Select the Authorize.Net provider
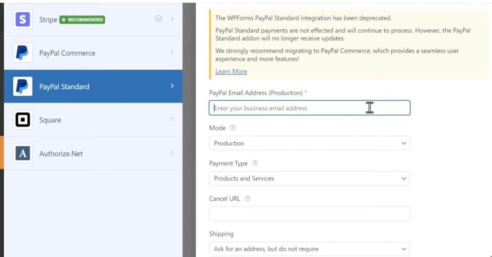 pyautogui.click(x=93, y=154)
